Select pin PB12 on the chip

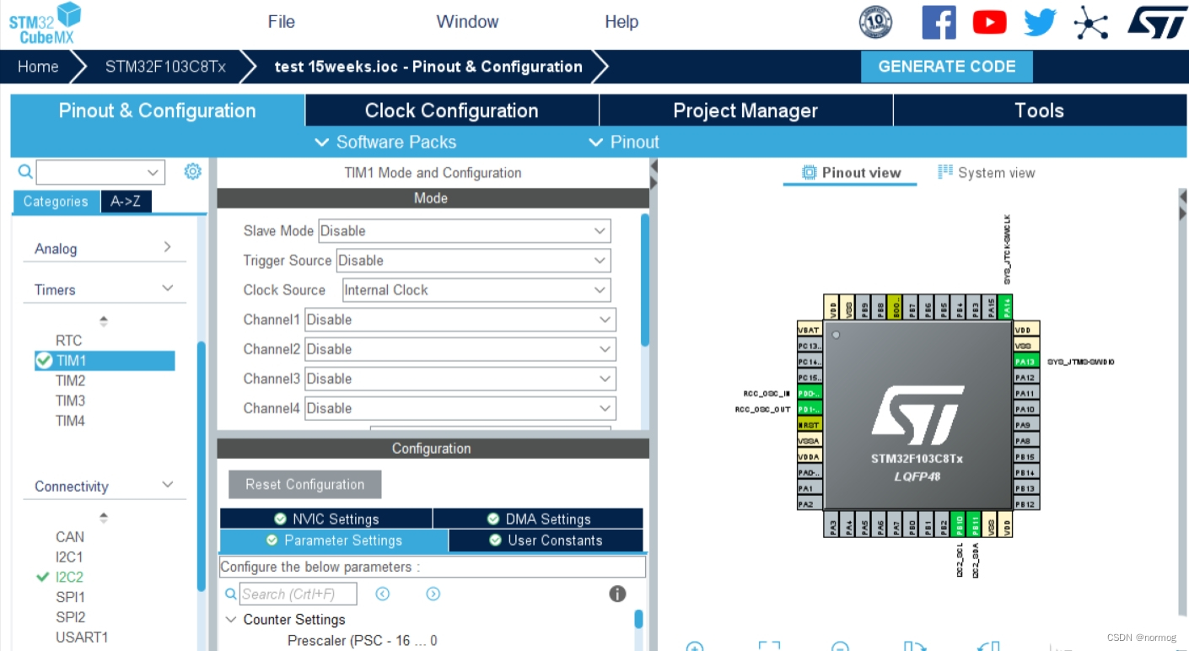[1026, 503]
